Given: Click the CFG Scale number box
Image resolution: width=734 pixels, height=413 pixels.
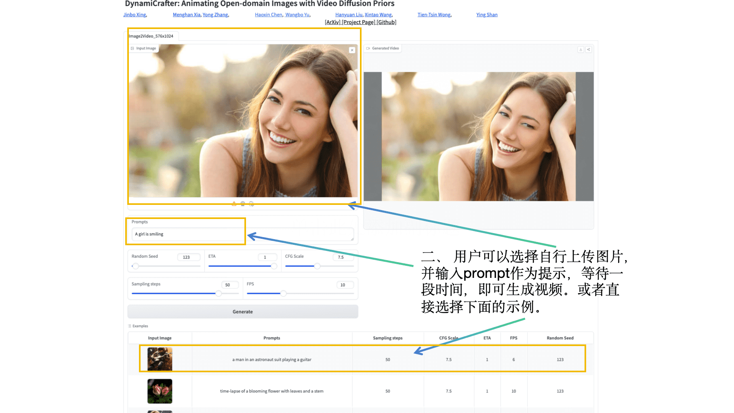Looking at the screenshot, I should pos(343,257).
